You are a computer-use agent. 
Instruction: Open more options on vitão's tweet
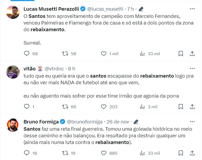(x=192, y=69)
